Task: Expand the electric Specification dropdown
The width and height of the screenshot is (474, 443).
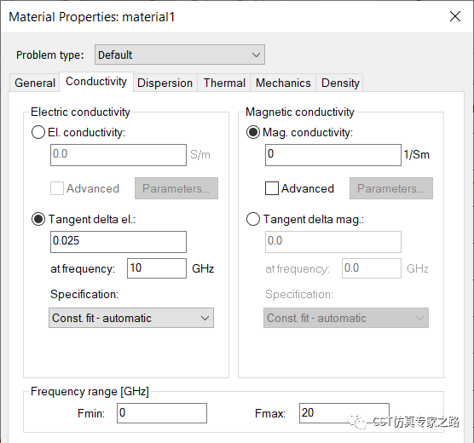Action: (x=131, y=318)
